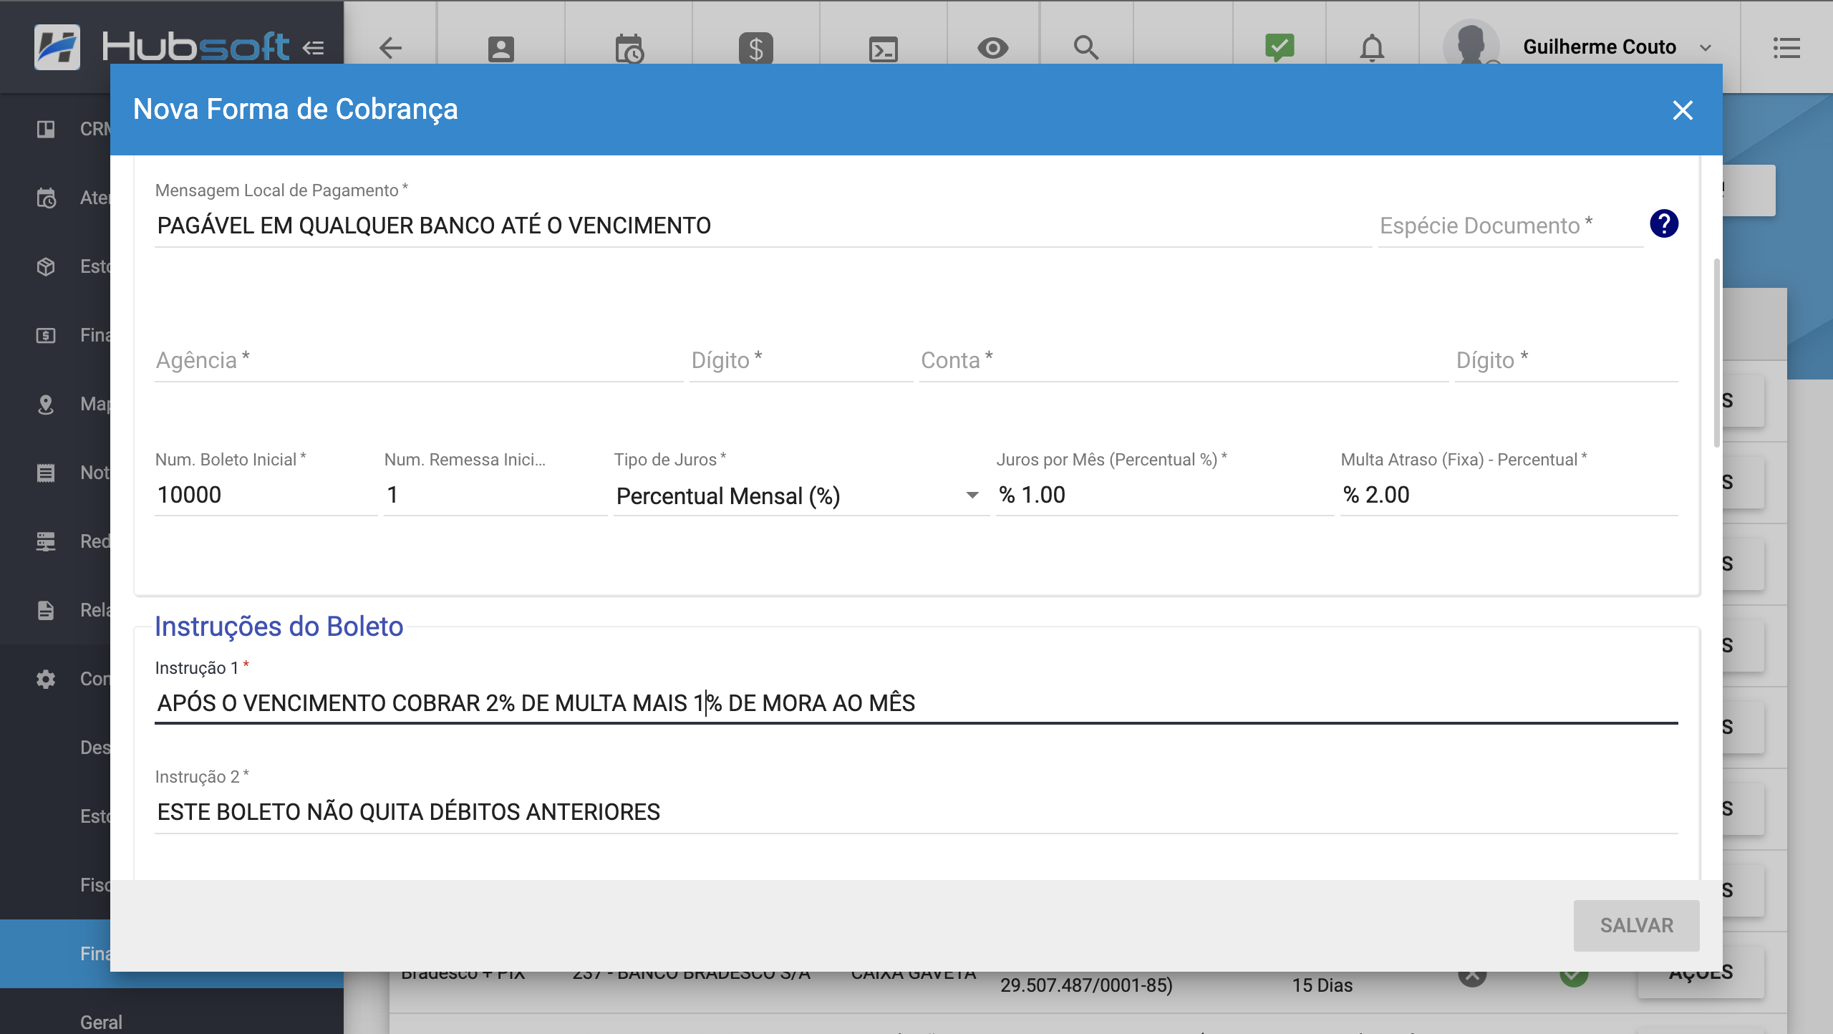Open the client person icon in toolbar
The height and width of the screenshot is (1034, 1833).
501,49
